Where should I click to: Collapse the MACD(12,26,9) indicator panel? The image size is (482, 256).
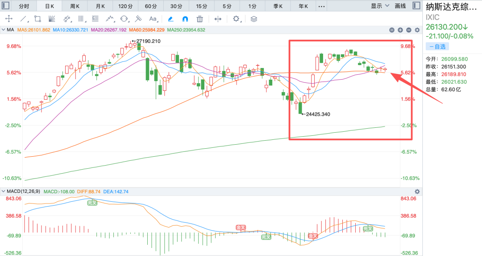click(x=4, y=191)
